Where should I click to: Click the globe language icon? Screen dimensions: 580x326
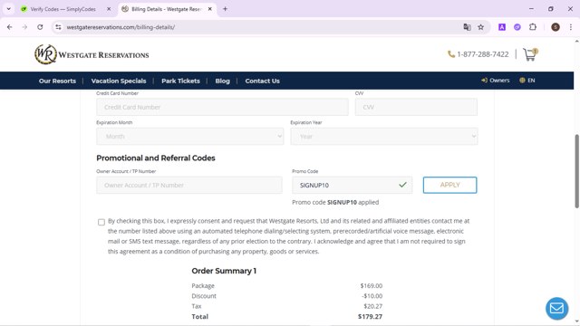522,81
